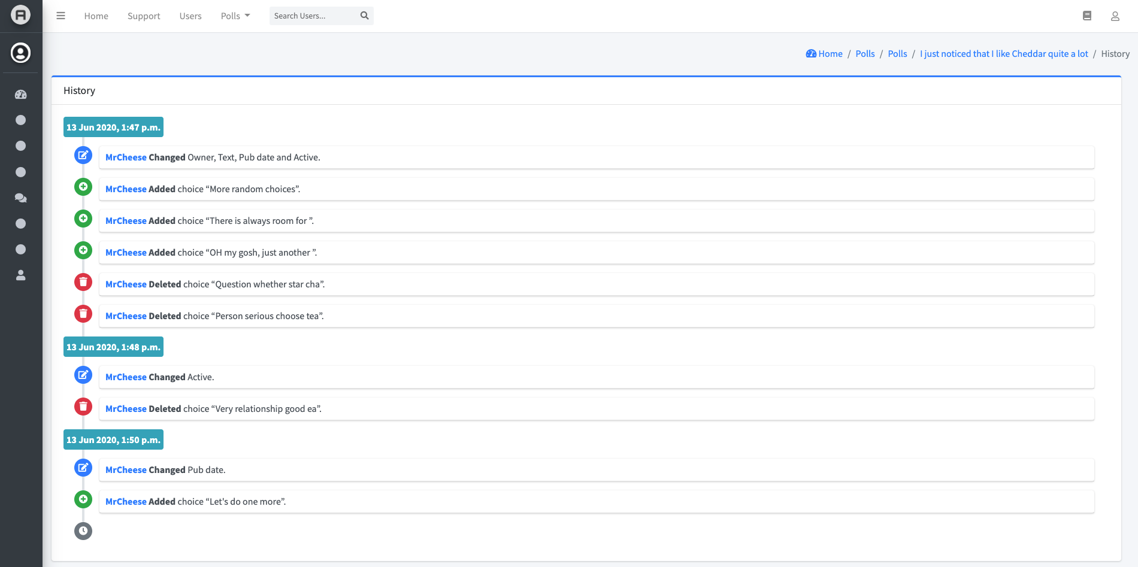The height and width of the screenshot is (567, 1138).
Task: Open the chat bubbles icon in sidebar
Action: coord(21,198)
